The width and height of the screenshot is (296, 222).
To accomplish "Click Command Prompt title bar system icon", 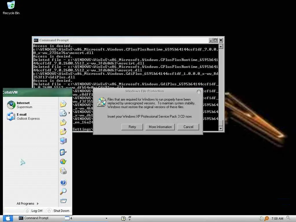I will pos(36,40).
